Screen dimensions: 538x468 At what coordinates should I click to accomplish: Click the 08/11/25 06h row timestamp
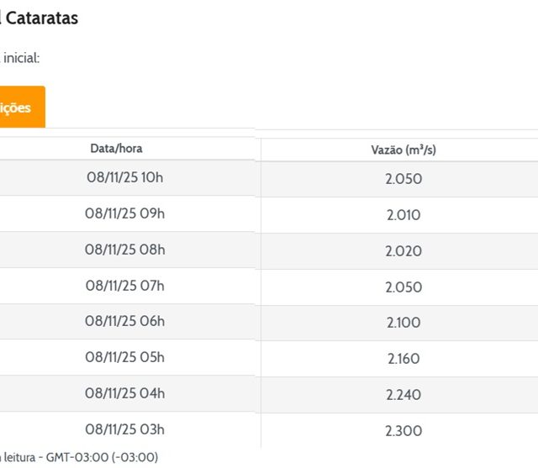(125, 322)
